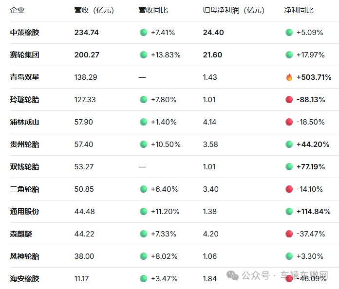This screenshot has width=339, height=289.
Task: Click the green dot beside +77.19%
Action: [x=289, y=167]
